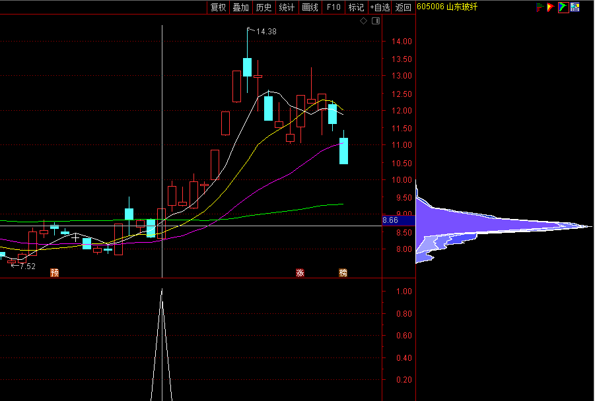This screenshot has height=401, width=595.
Task: Click the 预 marker on timeline
Action: pos(55,272)
